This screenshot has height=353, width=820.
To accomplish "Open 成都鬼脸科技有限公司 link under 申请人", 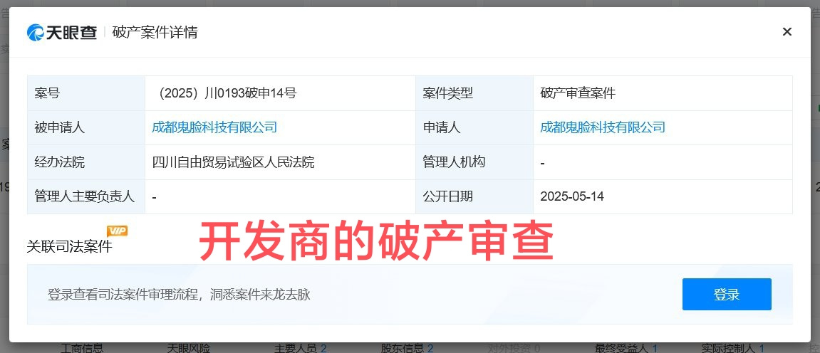I will [603, 127].
